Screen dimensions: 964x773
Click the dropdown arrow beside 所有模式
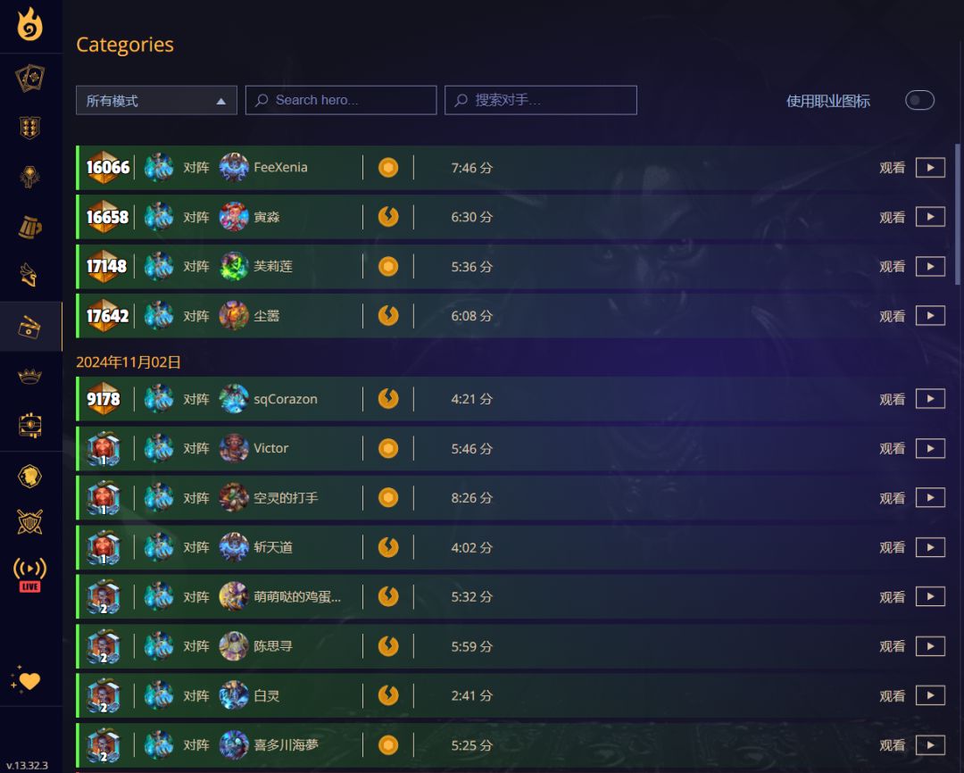pyautogui.click(x=220, y=102)
